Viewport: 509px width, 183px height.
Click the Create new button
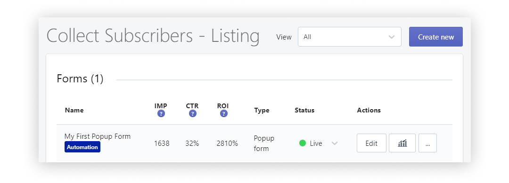tap(435, 37)
